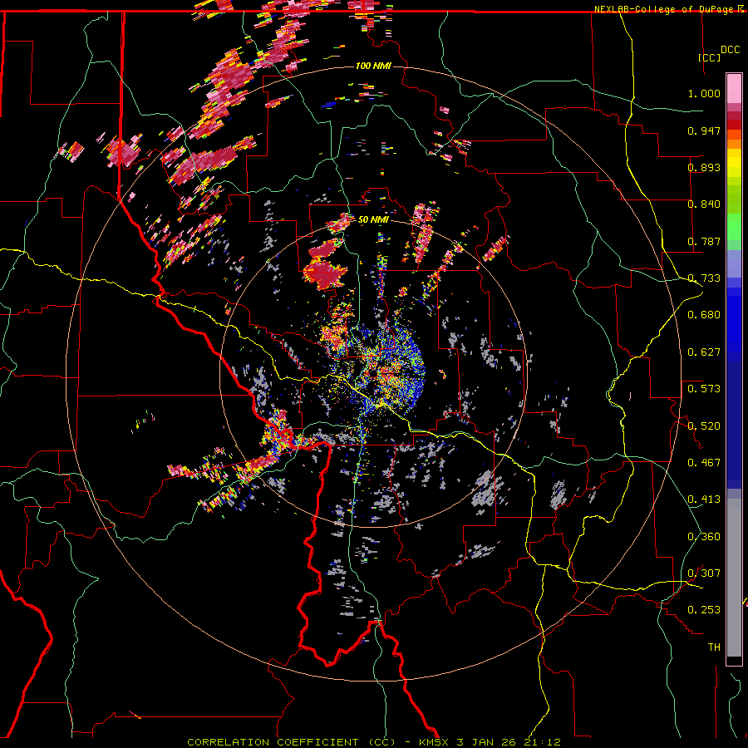Click the 21:12 timestamp text
The width and height of the screenshot is (748, 748).
(x=541, y=742)
